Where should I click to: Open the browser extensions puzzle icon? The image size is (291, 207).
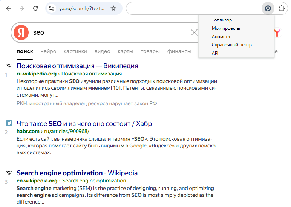point(282,8)
